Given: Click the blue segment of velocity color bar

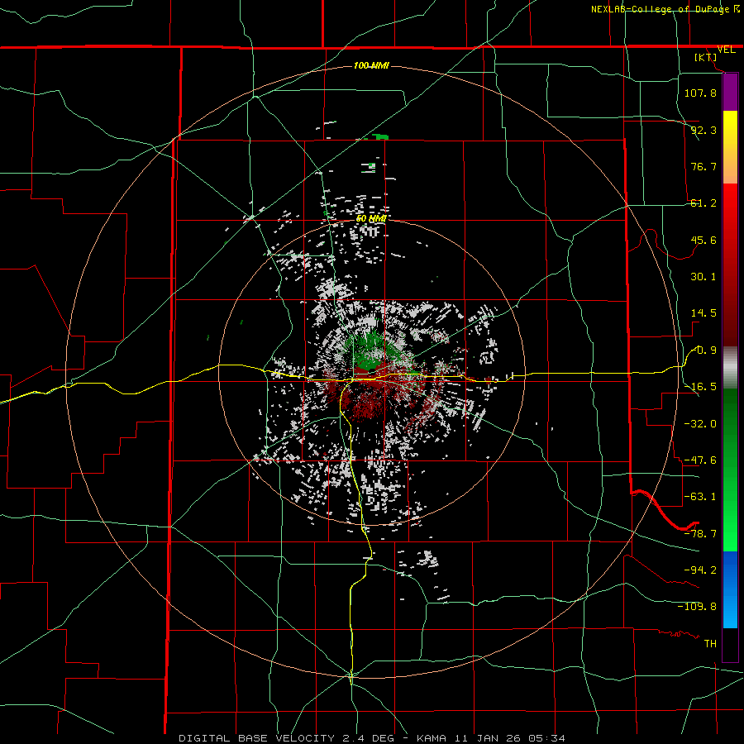Looking at the screenshot, I should (730, 589).
